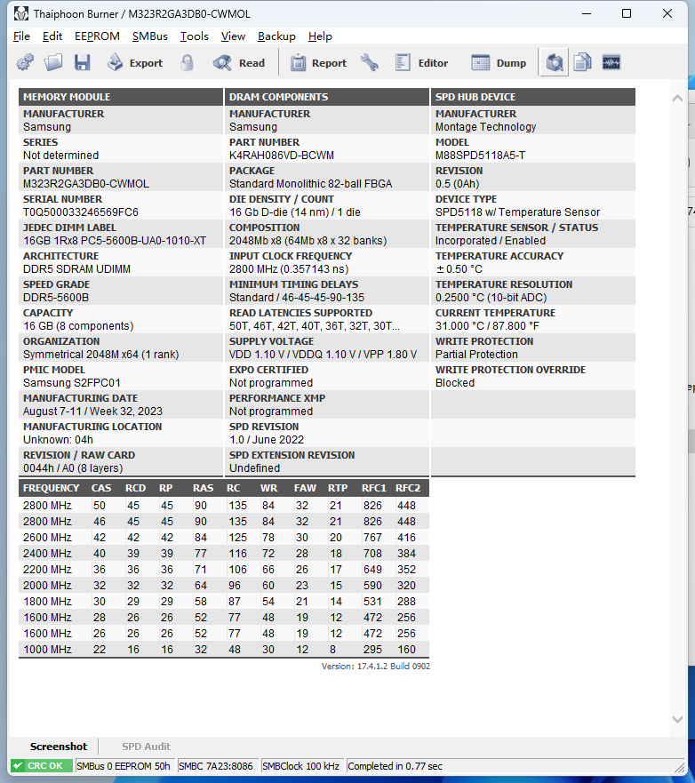Click the Partial Protection write protection value
This screenshot has height=783, width=695.
[x=476, y=355]
